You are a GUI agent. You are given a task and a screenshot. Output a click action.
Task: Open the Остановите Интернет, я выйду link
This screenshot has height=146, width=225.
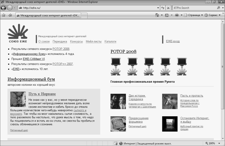pos(195,120)
